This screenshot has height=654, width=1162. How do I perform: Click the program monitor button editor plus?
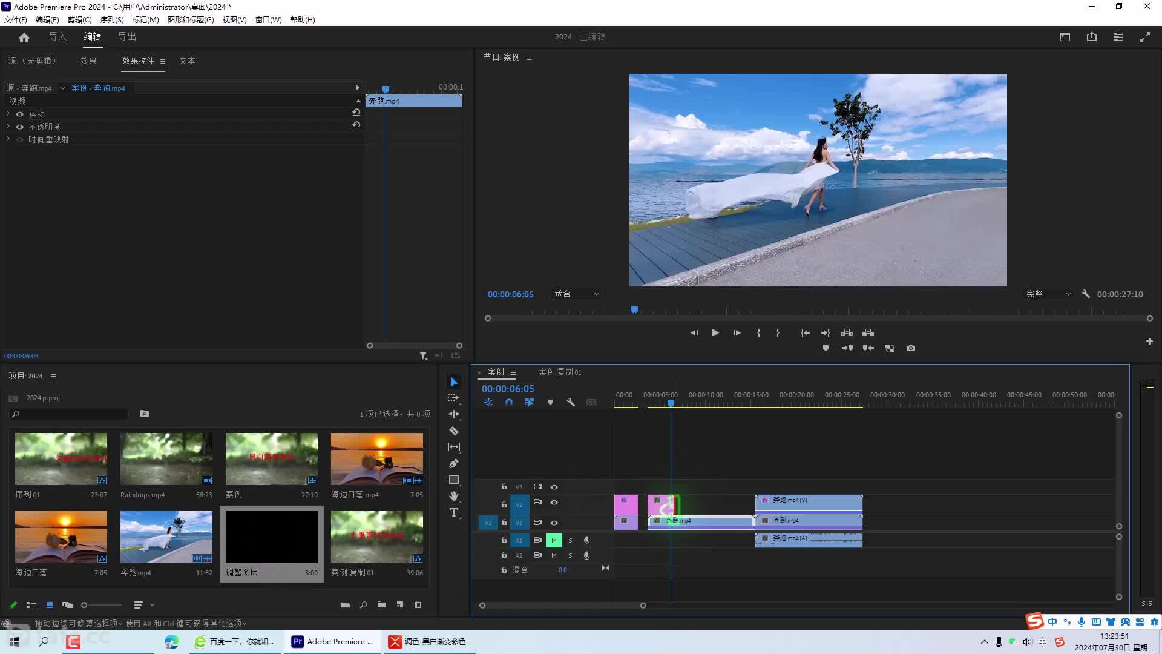pyautogui.click(x=1149, y=342)
